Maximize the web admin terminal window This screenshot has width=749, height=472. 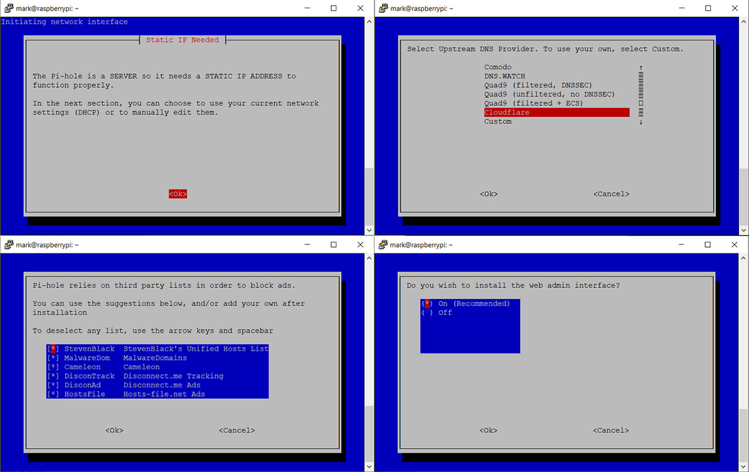coord(708,245)
